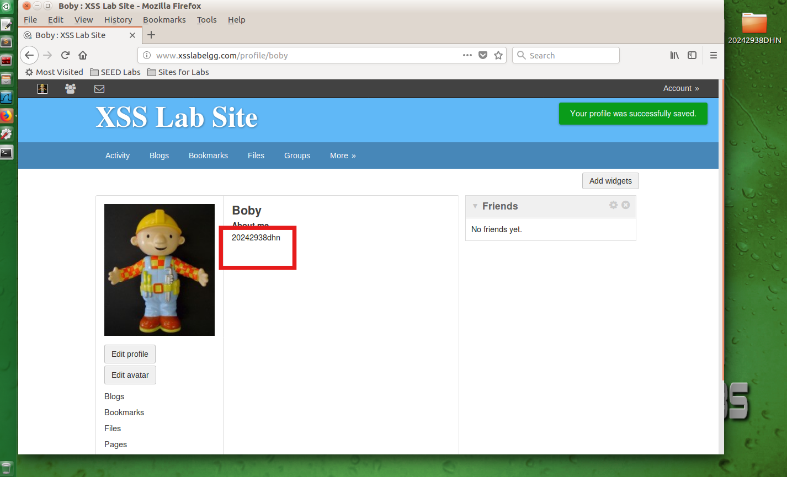The image size is (787, 477).
Task: Go back to previous page
Action: (x=29, y=55)
